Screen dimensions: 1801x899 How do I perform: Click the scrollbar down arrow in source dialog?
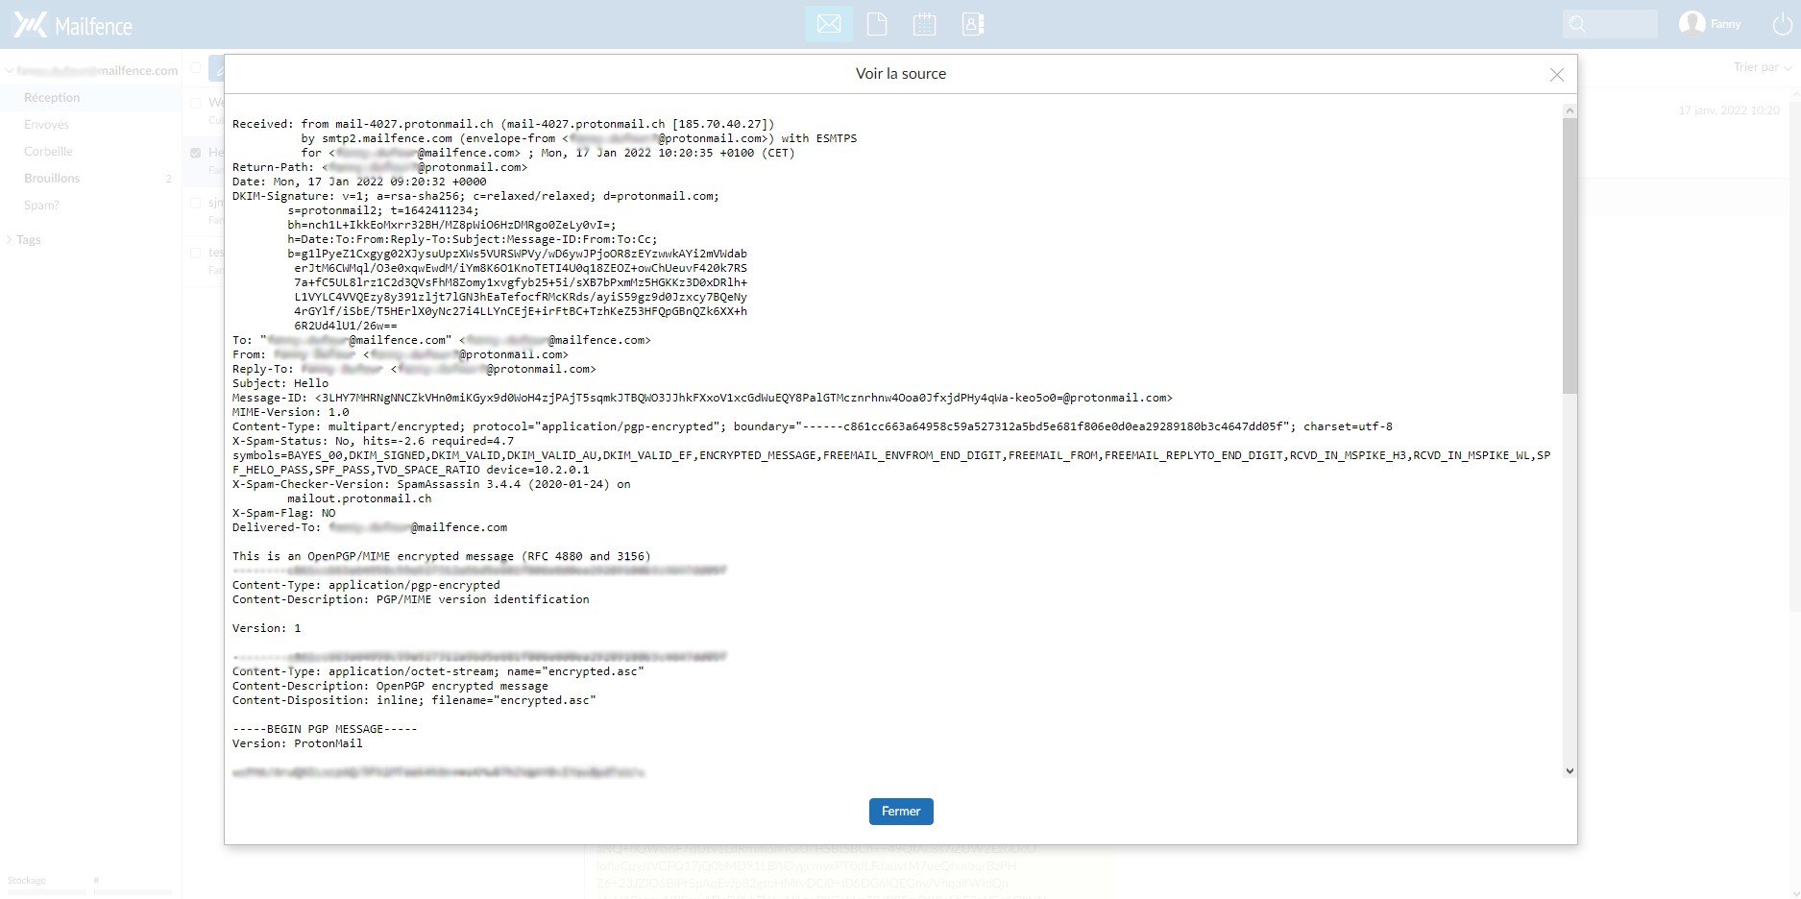click(1570, 770)
